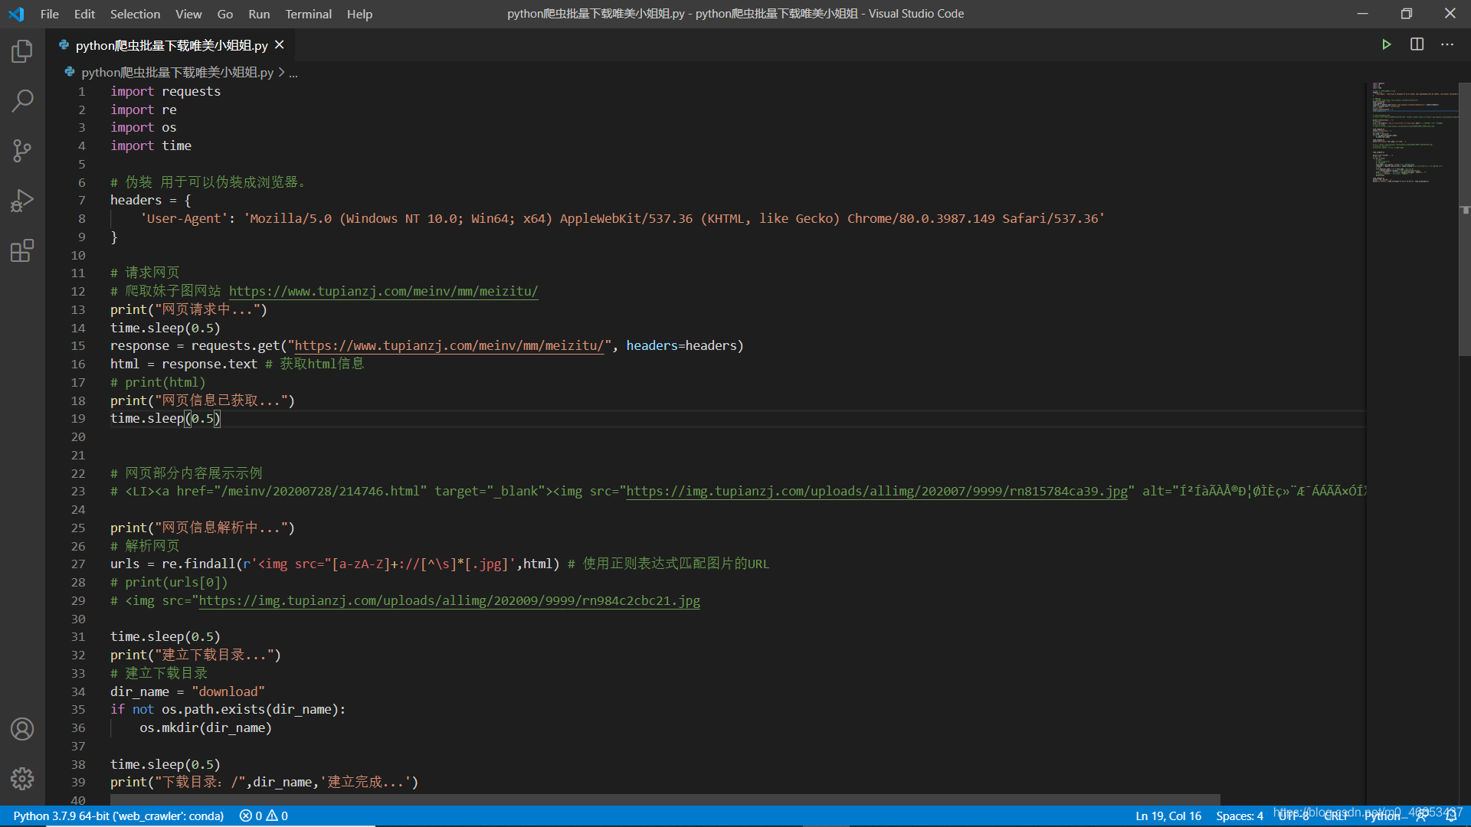The image size is (1471, 827).
Task: Run the Python file with play icon
Action: pyautogui.click(x=1386, y=44)
